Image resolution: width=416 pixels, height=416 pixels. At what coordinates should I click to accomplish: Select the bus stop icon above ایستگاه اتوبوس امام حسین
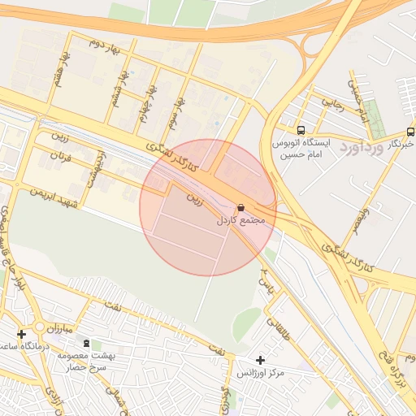[301, 130]
